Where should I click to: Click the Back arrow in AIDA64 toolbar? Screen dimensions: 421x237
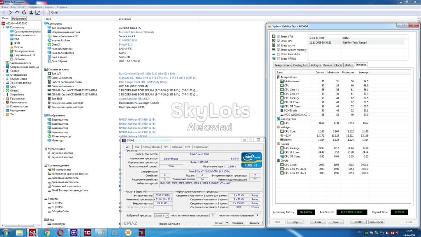[x=4, y=12]
